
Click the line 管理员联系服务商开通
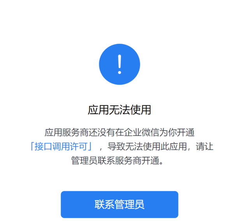coord(117,160)
